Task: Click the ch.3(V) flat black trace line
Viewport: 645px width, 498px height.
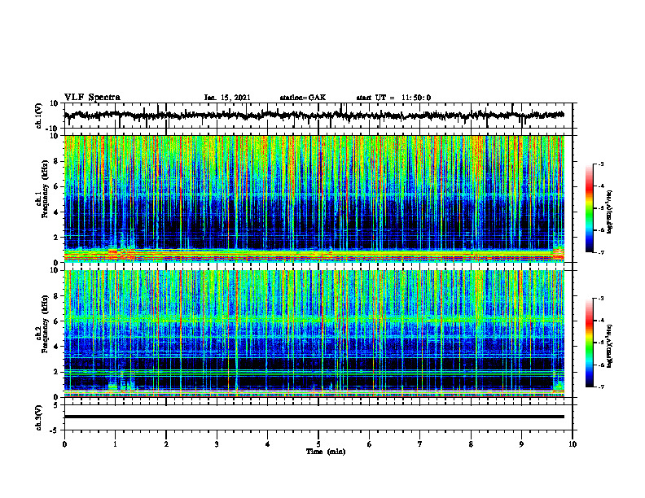Action: click(314, 417)
